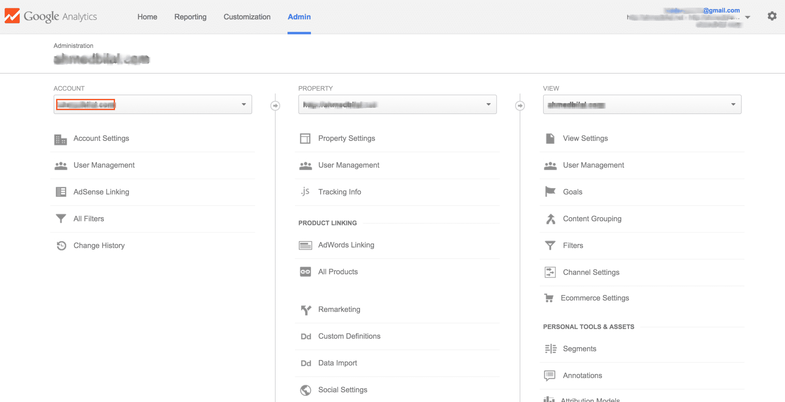Click the settings gear at top right
The width and height of the screenshot is (785, 402).
click(x=772, y=16)
